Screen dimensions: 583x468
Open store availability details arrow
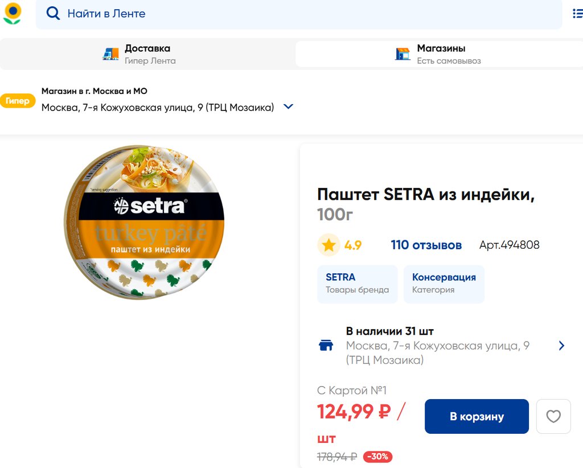point(561,346)
